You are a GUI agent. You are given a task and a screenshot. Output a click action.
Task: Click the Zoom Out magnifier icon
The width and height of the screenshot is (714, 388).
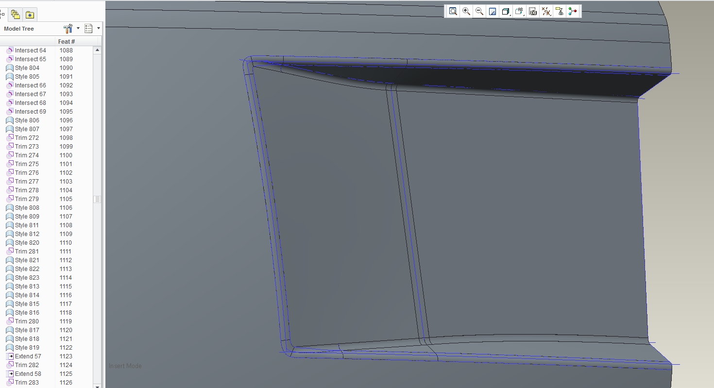coord(479,11)
